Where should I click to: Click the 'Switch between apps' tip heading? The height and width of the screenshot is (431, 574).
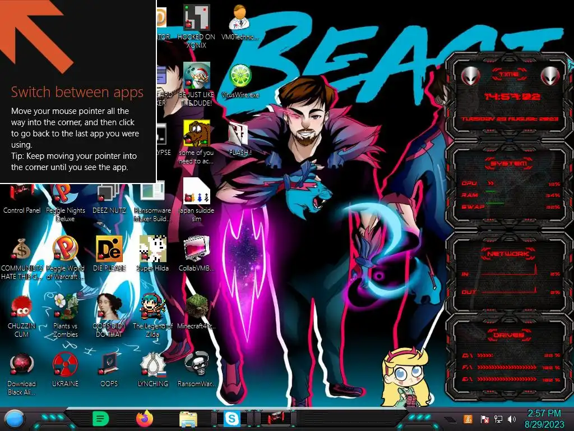coord(77,93)
